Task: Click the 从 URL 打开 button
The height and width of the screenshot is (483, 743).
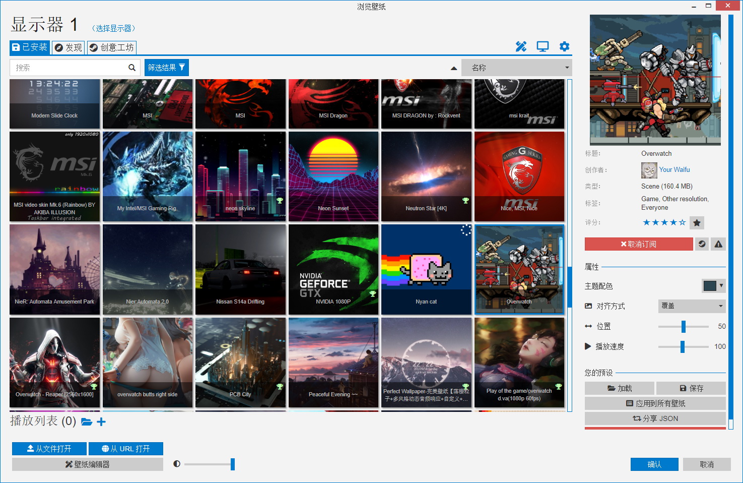Action: (x=126, y=449)
